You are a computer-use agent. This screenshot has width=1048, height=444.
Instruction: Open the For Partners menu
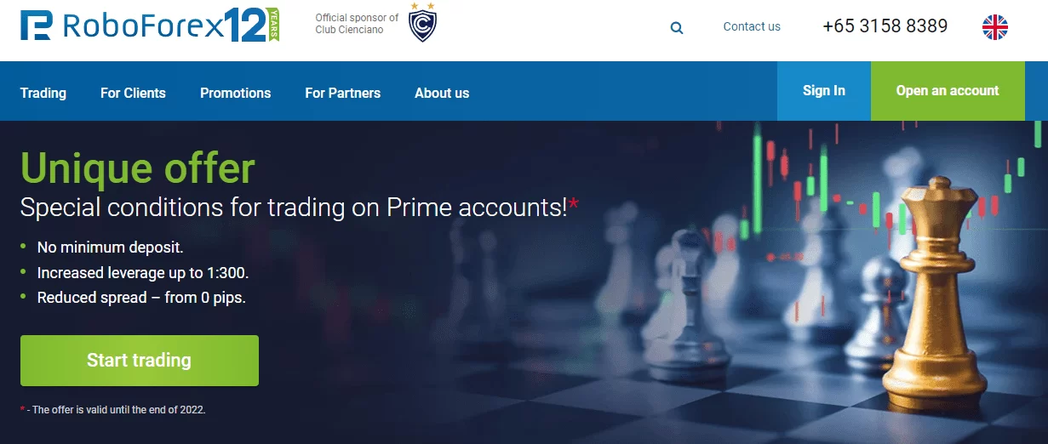coord(343,93)
